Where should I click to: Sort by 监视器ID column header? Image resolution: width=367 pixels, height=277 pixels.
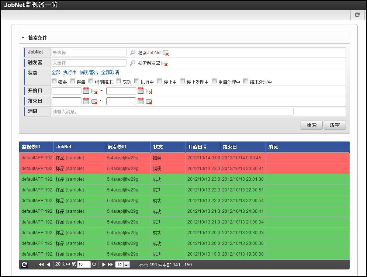pyautogui.click(x=36, y=147)
